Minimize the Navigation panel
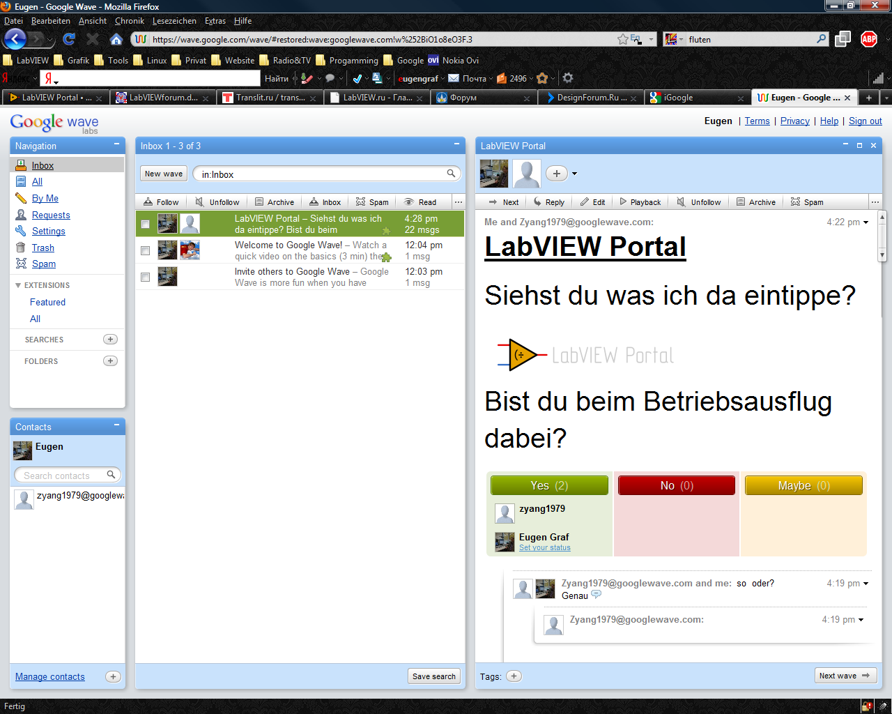Viewport: 892px width, 714px height. coord(116,144)
